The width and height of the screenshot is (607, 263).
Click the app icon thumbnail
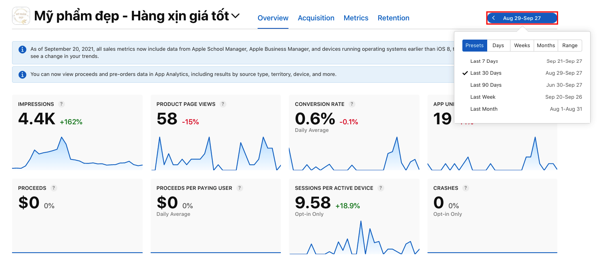[21, 16]
